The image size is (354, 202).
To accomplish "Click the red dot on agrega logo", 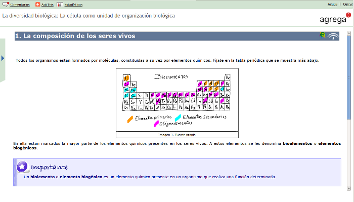I will click(x=348, y=15).
